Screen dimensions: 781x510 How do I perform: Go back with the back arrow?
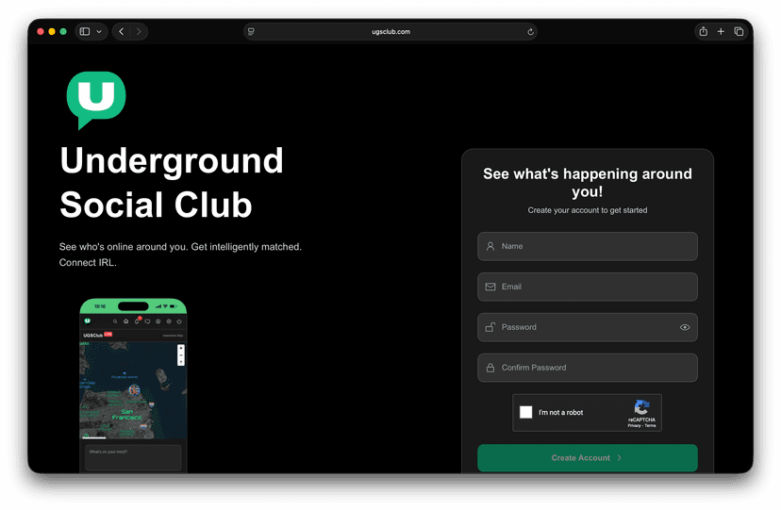coord(121,31)
